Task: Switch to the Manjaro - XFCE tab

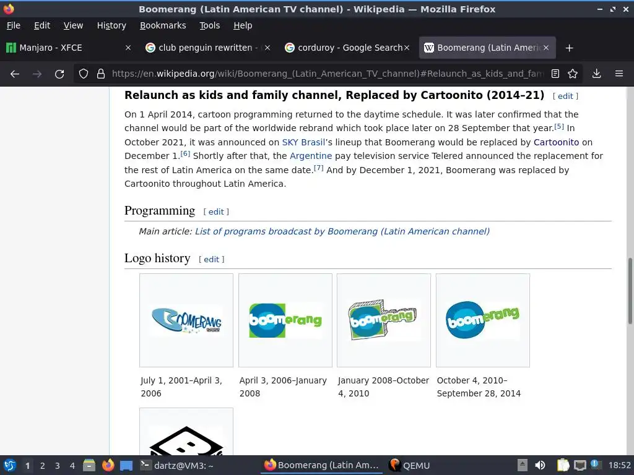Action: tap(69, 48)
